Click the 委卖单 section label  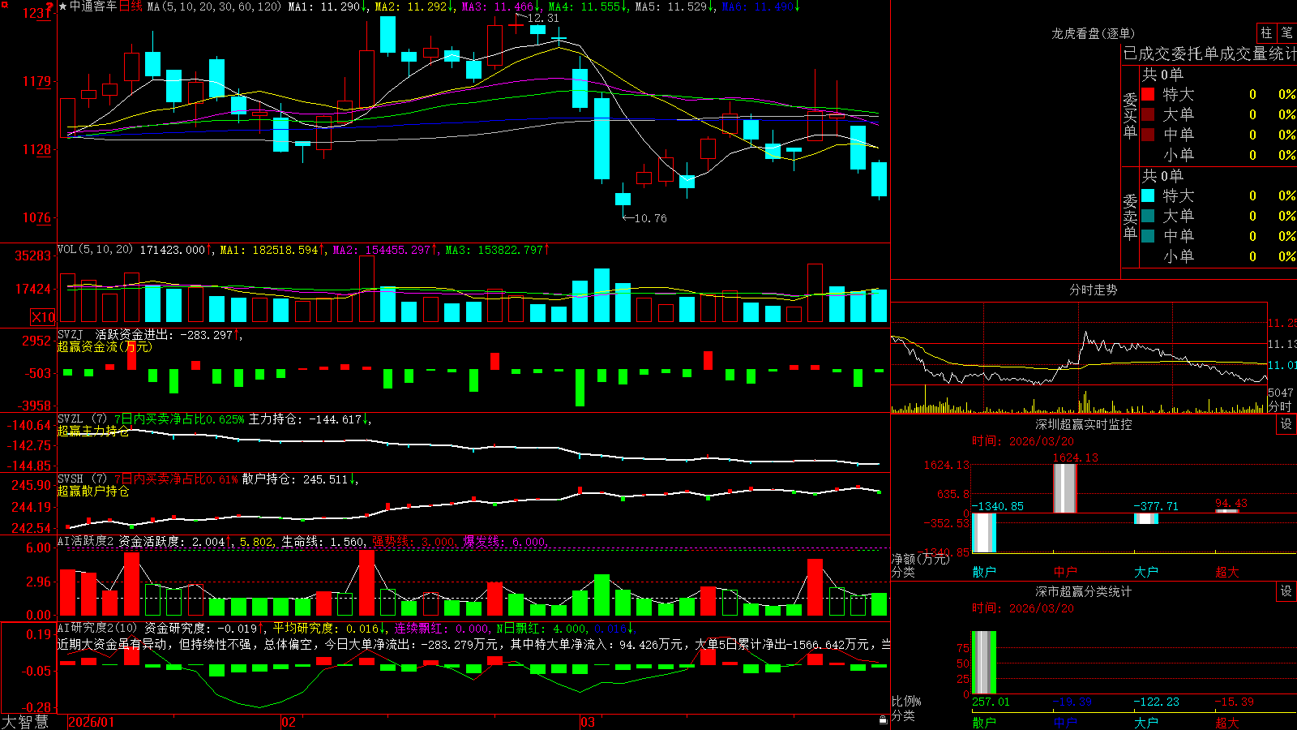click(1130, 217)
